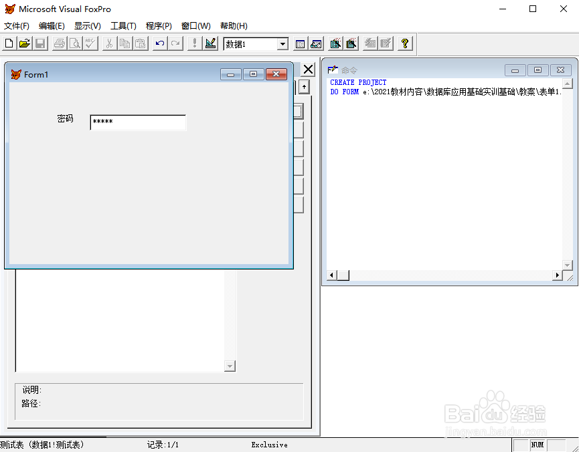
Task: Click the 密码 password input field
Action: click(138, 122)
